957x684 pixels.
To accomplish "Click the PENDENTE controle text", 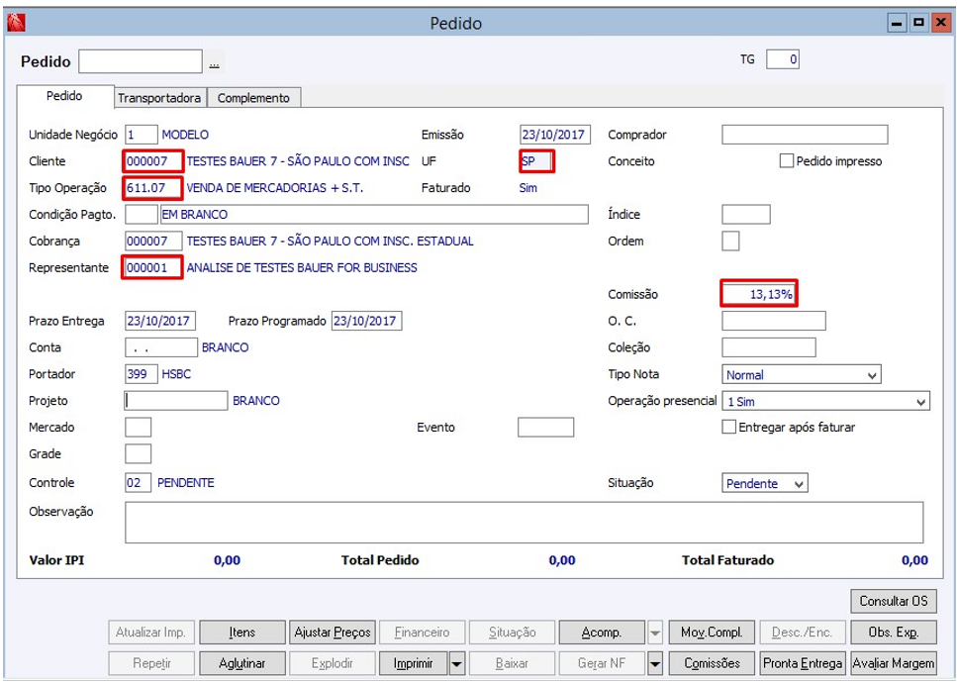I will [x=186, y=482].
